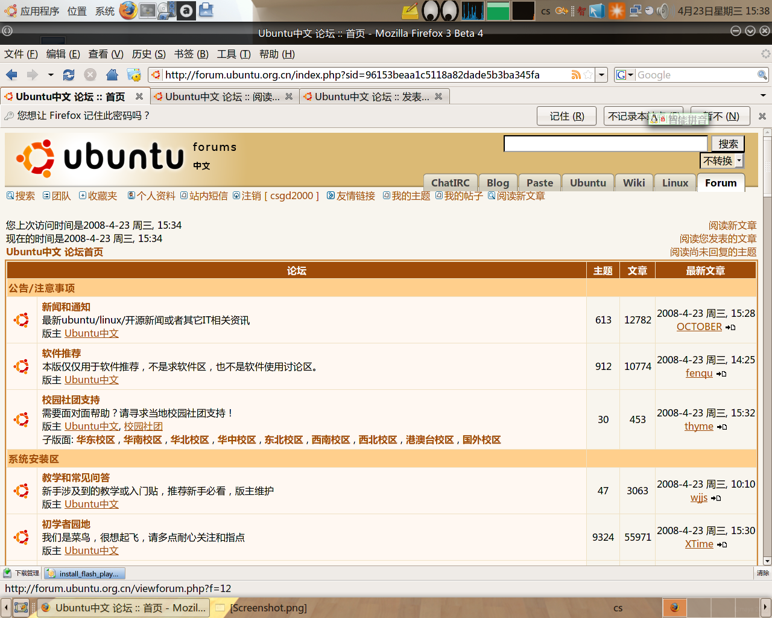Focus the Google search box
772x618 pixels.
click(697, 75)
